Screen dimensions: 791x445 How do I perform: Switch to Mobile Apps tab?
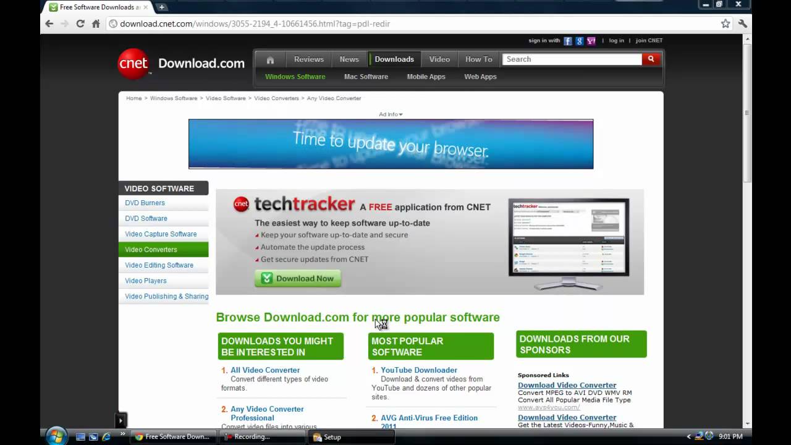(426, 77)
